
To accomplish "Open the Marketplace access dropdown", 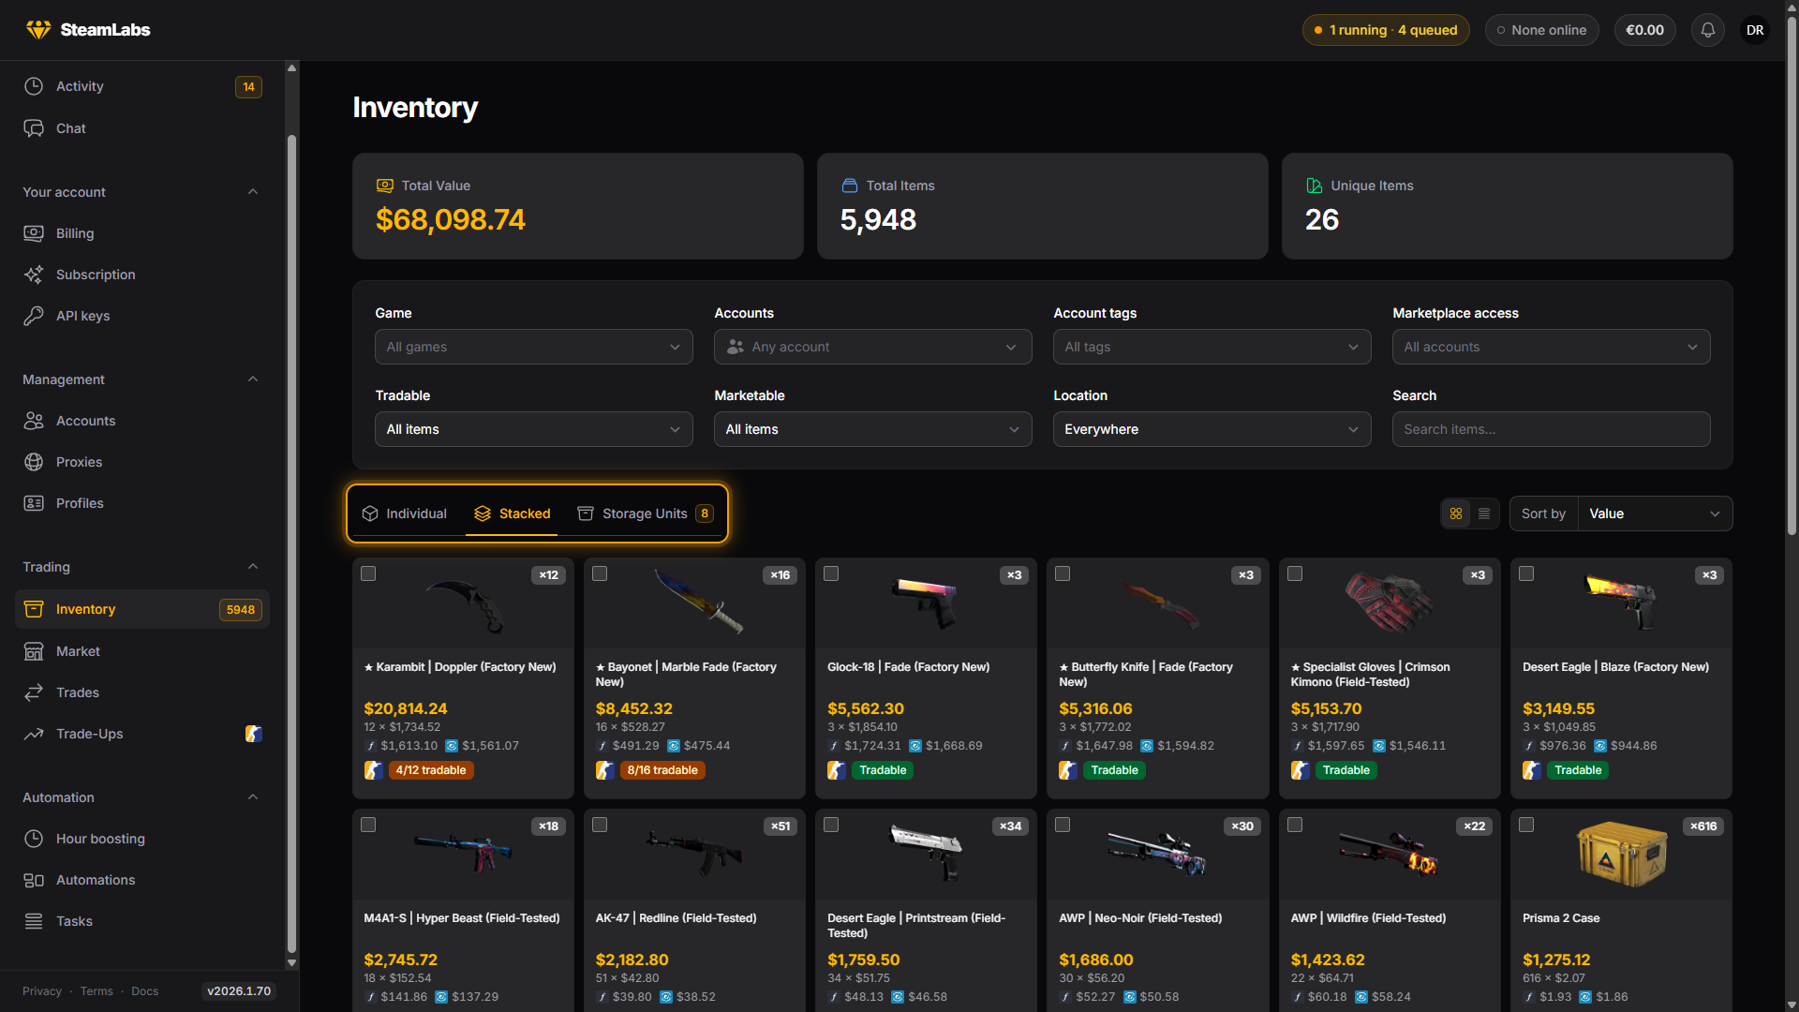I will (1552, 347).
